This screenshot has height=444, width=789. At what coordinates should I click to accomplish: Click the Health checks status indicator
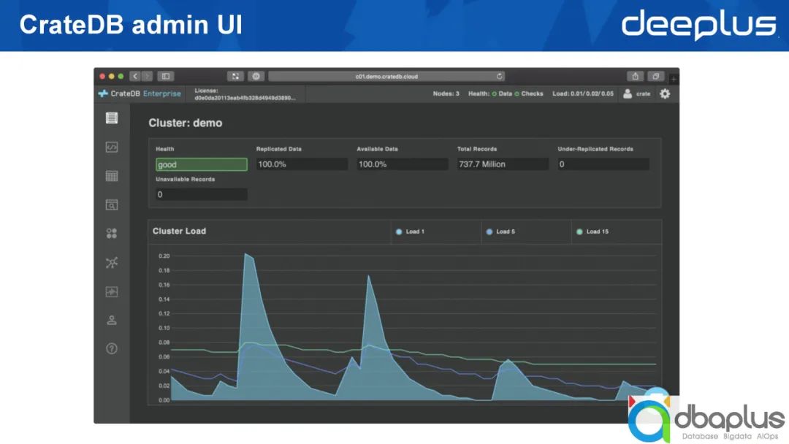coord(528,93)
